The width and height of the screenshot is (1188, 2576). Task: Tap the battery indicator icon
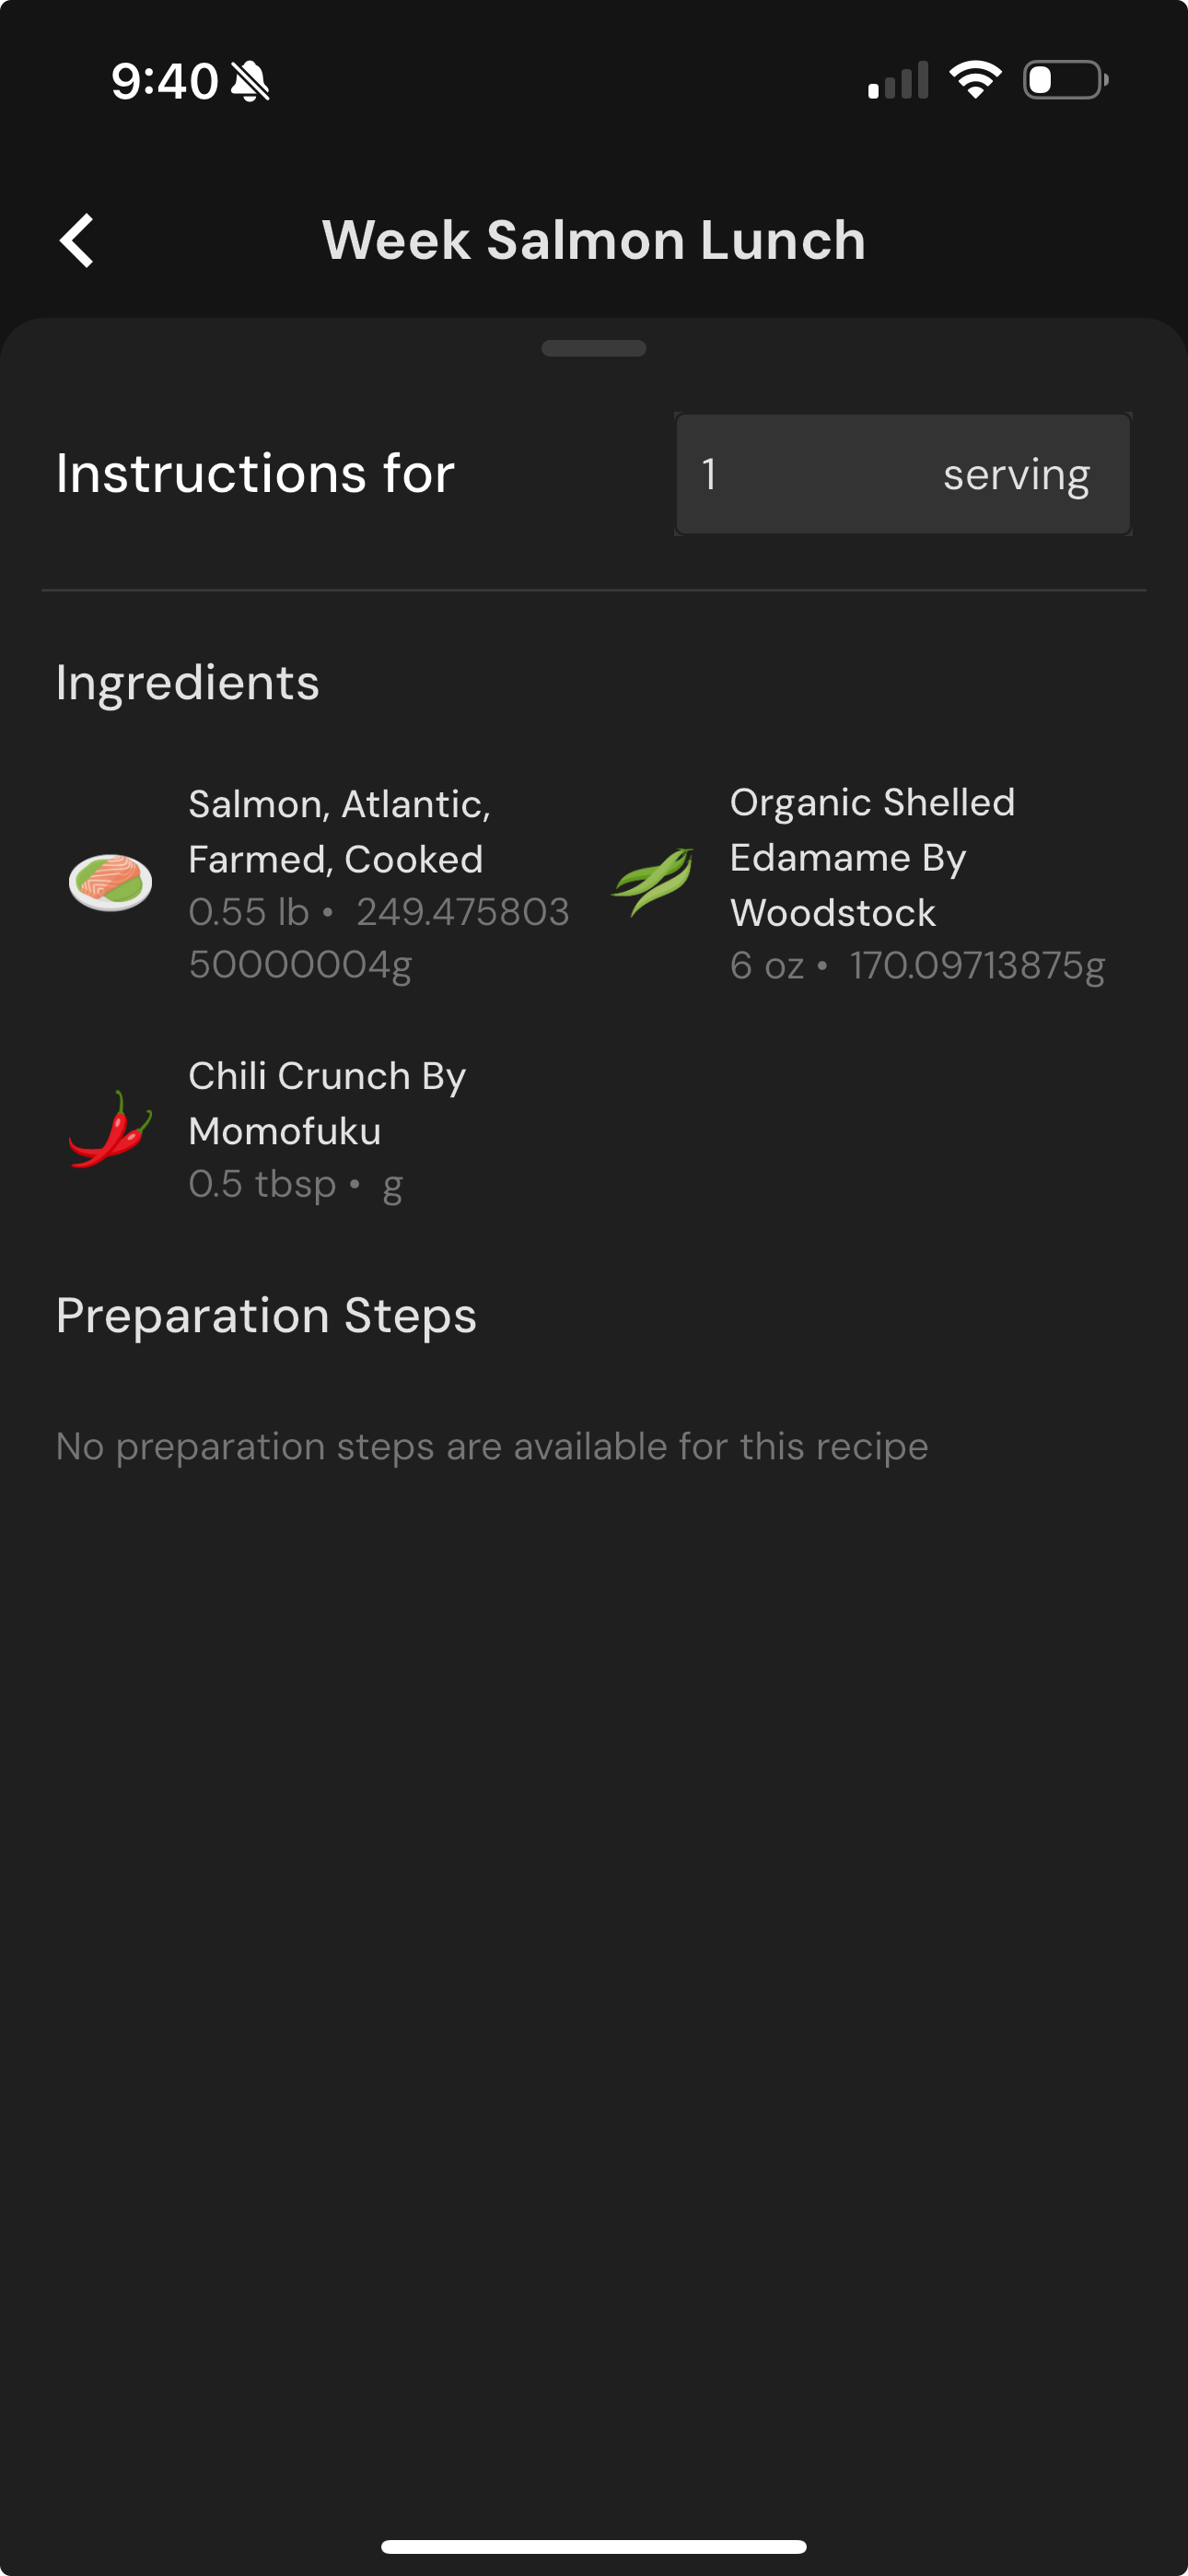[x=1065, y=80]
